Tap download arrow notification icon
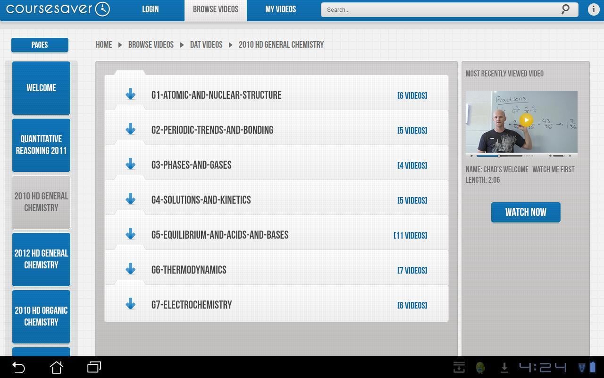Image resolution: width=604 pixels, height=378 pixels. tap(504, 367)
